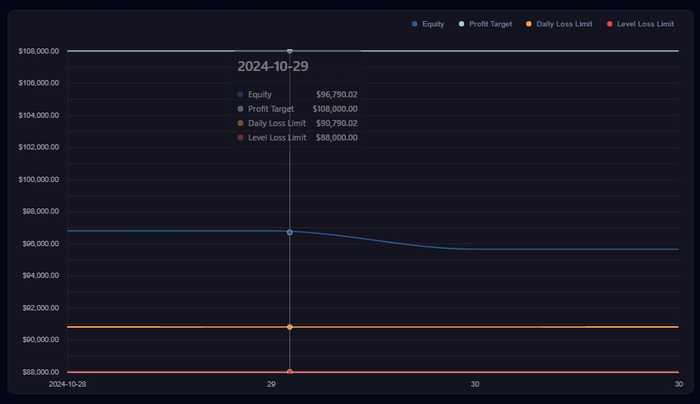Hide the Profit Target series via legend text

490,24
